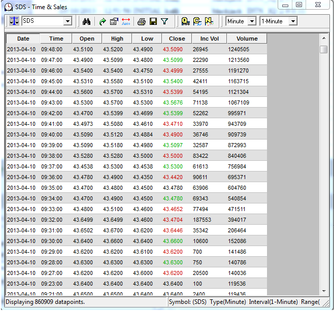The height and width of the screenshot is (311, 334).
Task: Click close value 43.4652
Action: [x=173, y=209]
